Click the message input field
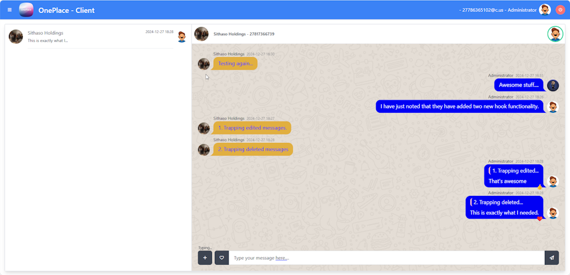570x275 pixels. point(386,257)
